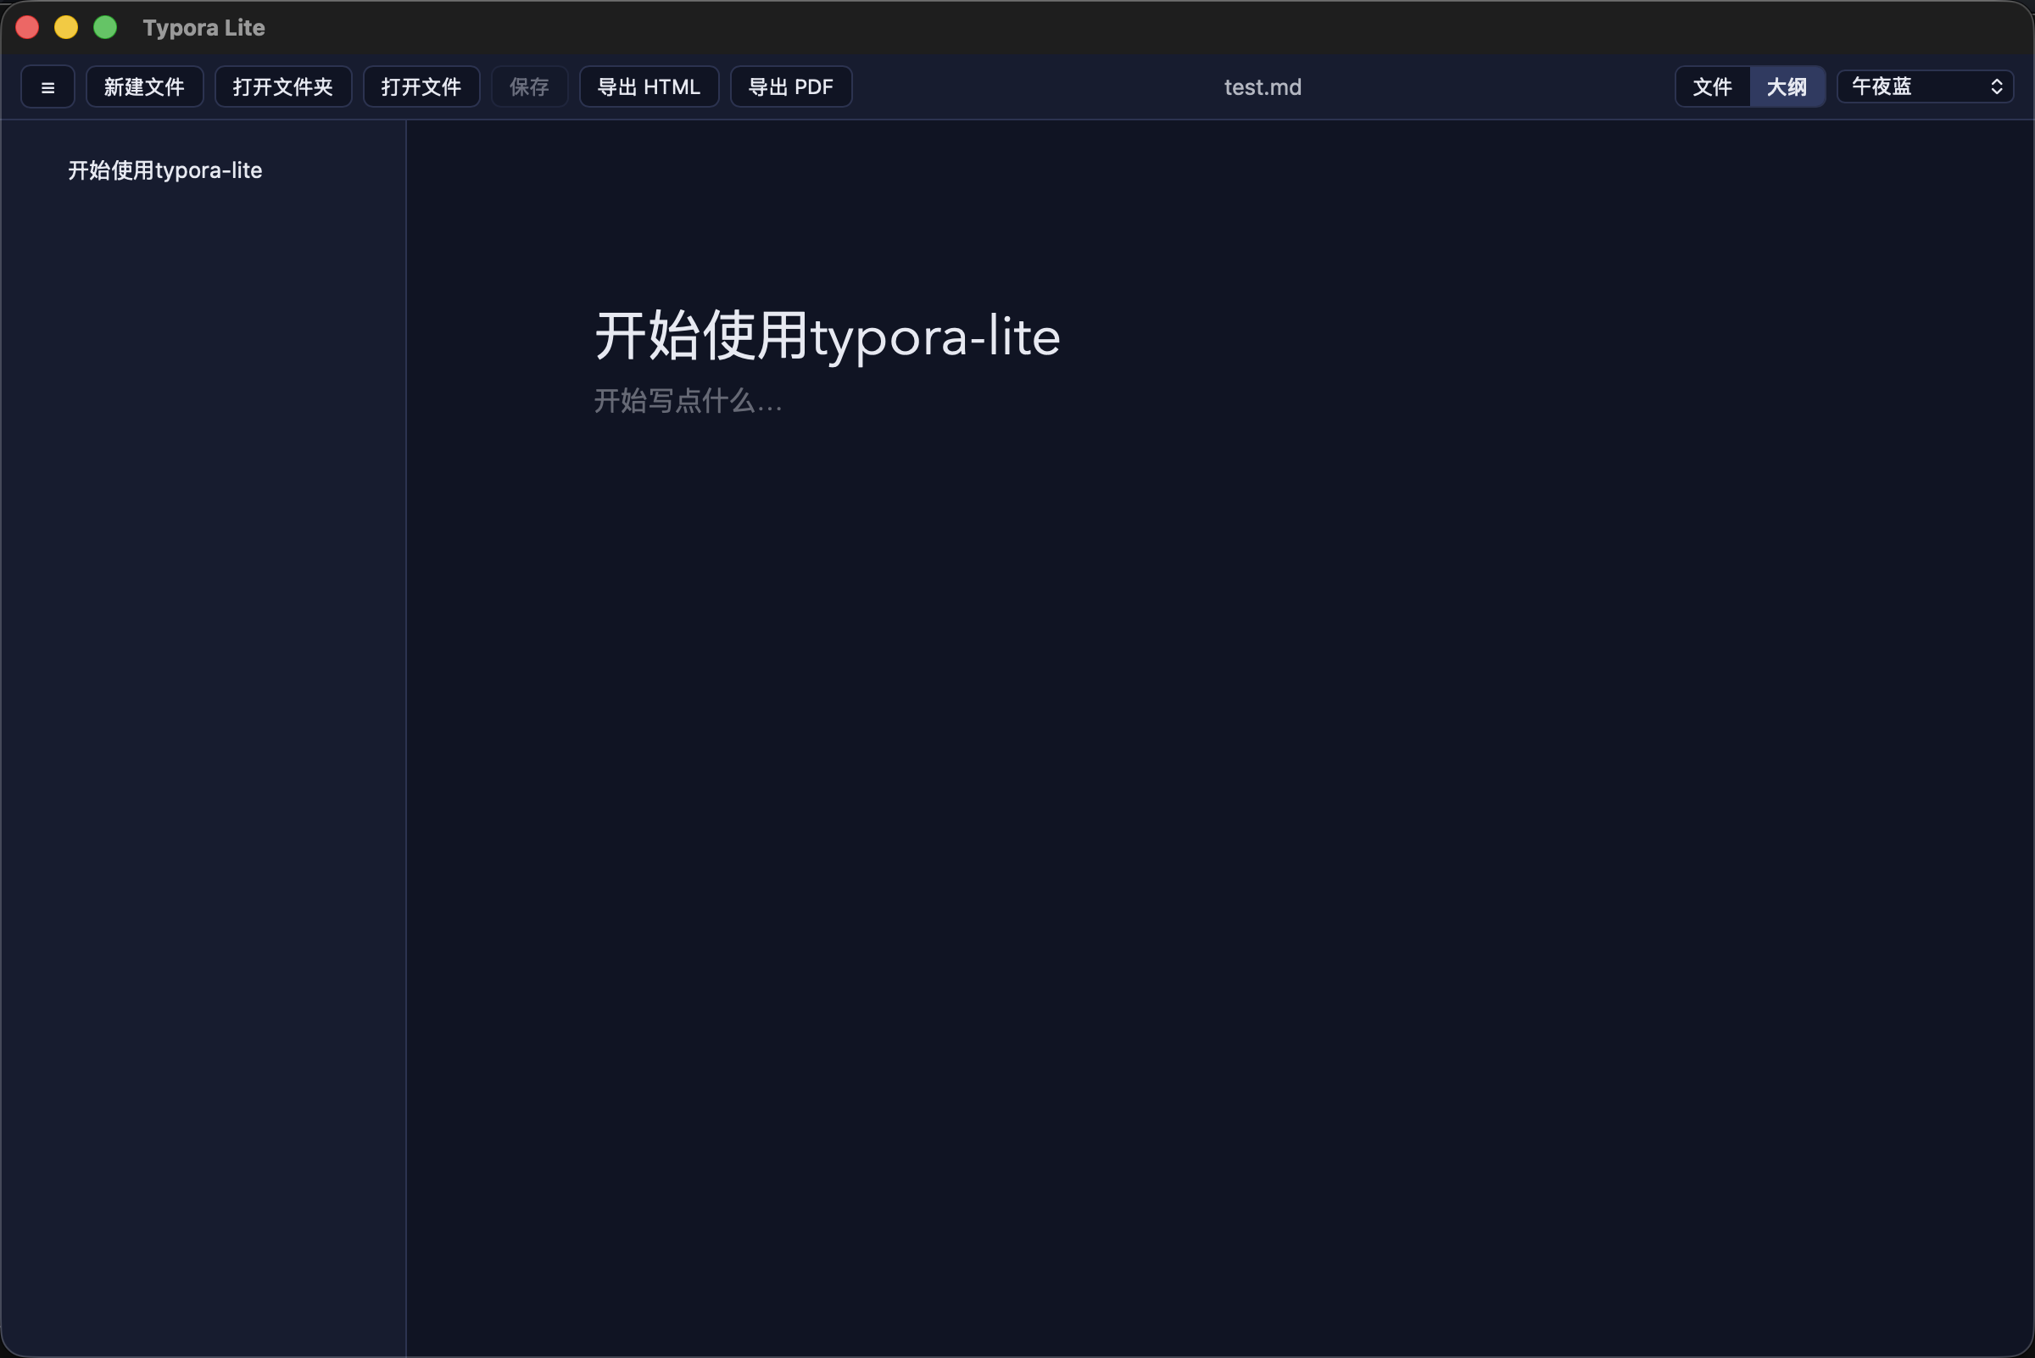
Task: Click the 保存 save button
Action: [529, 86]
